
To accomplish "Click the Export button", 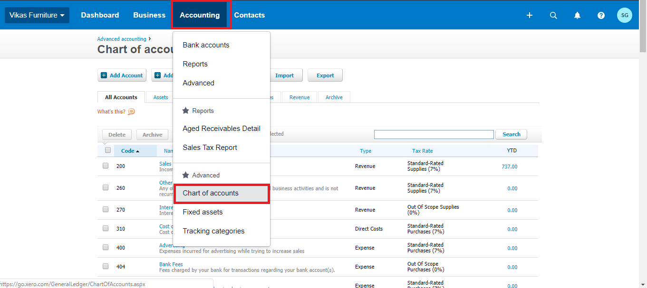I will point(325,75).
